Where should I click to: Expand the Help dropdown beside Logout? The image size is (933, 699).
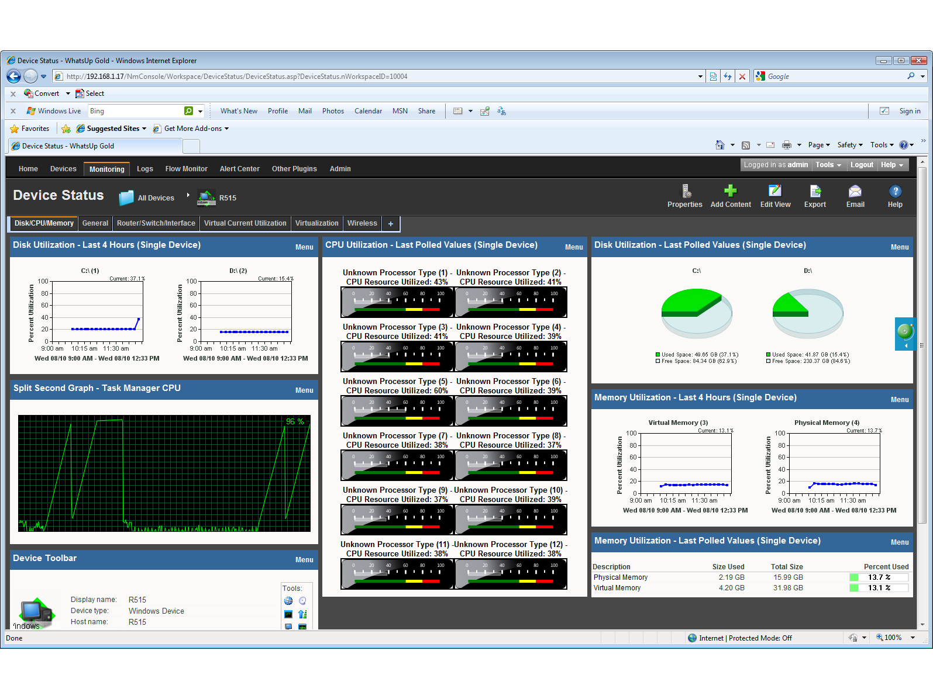coord(893,165)
